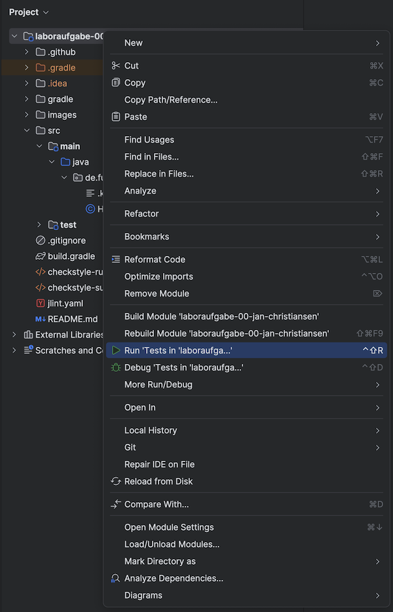Image resolution: width=393 pixels, height=612 pixels.
Task: Select the .gitignore file in tree
Action: click(66, 241)
